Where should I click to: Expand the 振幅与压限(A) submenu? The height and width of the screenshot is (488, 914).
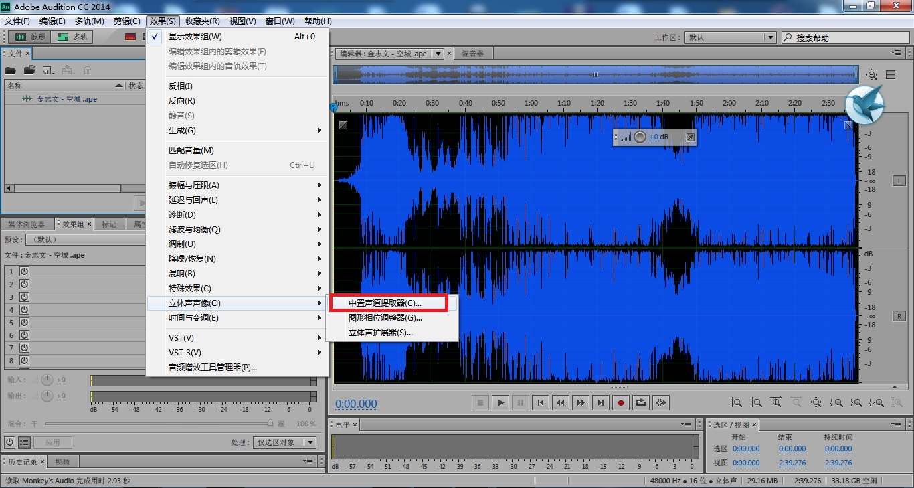[x=238, y=185]
